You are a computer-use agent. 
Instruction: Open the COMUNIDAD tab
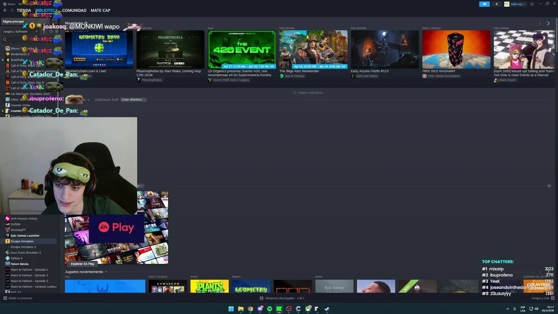click(x=74, y=10)
